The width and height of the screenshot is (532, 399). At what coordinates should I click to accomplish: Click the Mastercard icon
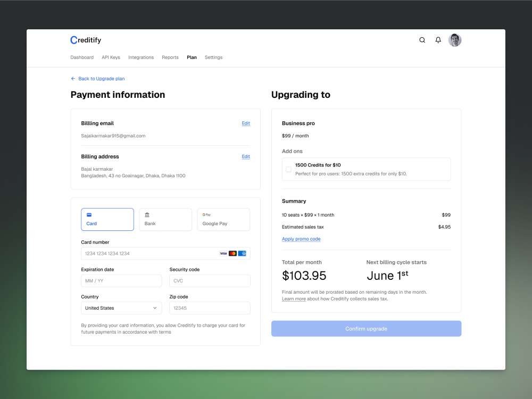click(233, 253)
